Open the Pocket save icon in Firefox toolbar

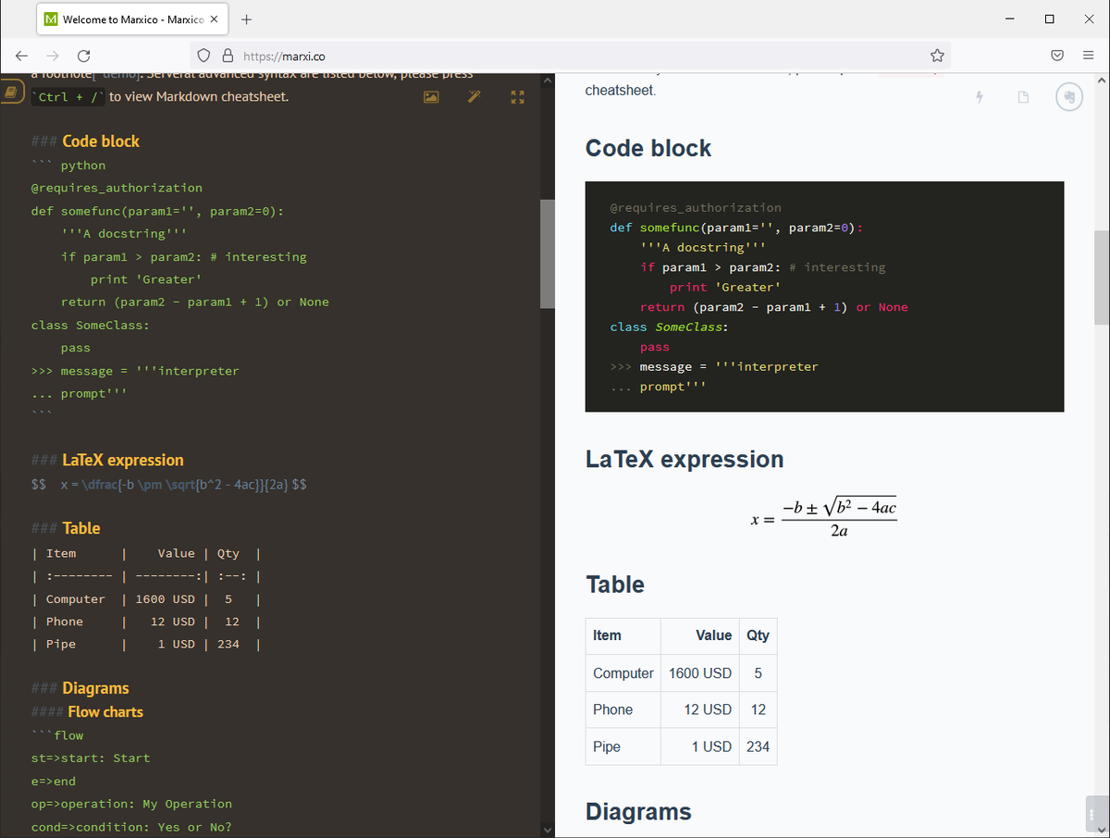[1057, 55]
